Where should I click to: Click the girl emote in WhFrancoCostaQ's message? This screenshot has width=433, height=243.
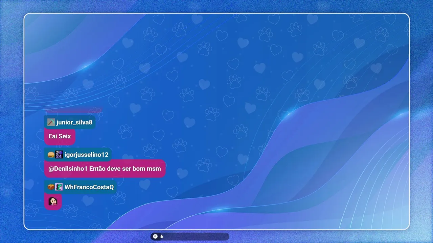click(53, 201)
